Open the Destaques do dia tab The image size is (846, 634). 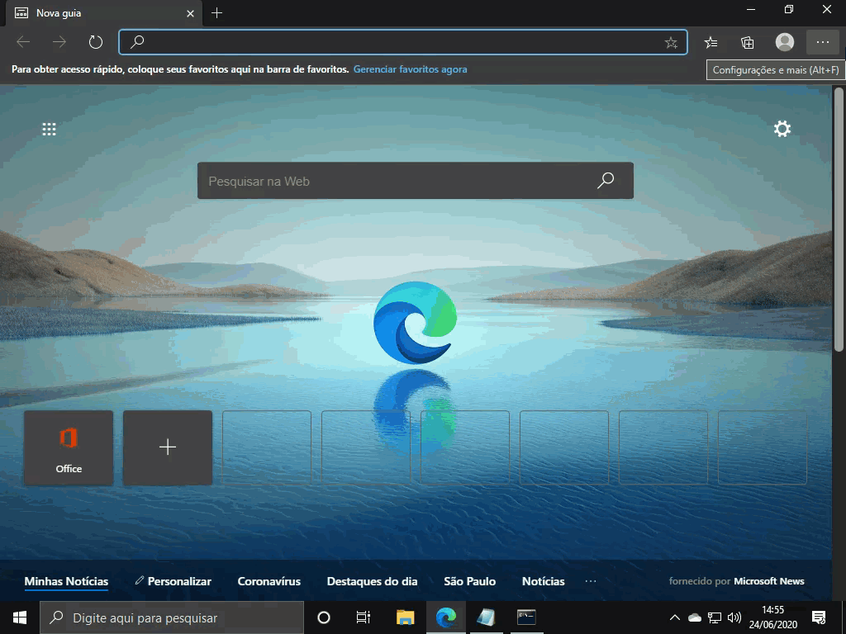[x=373, y=581]
